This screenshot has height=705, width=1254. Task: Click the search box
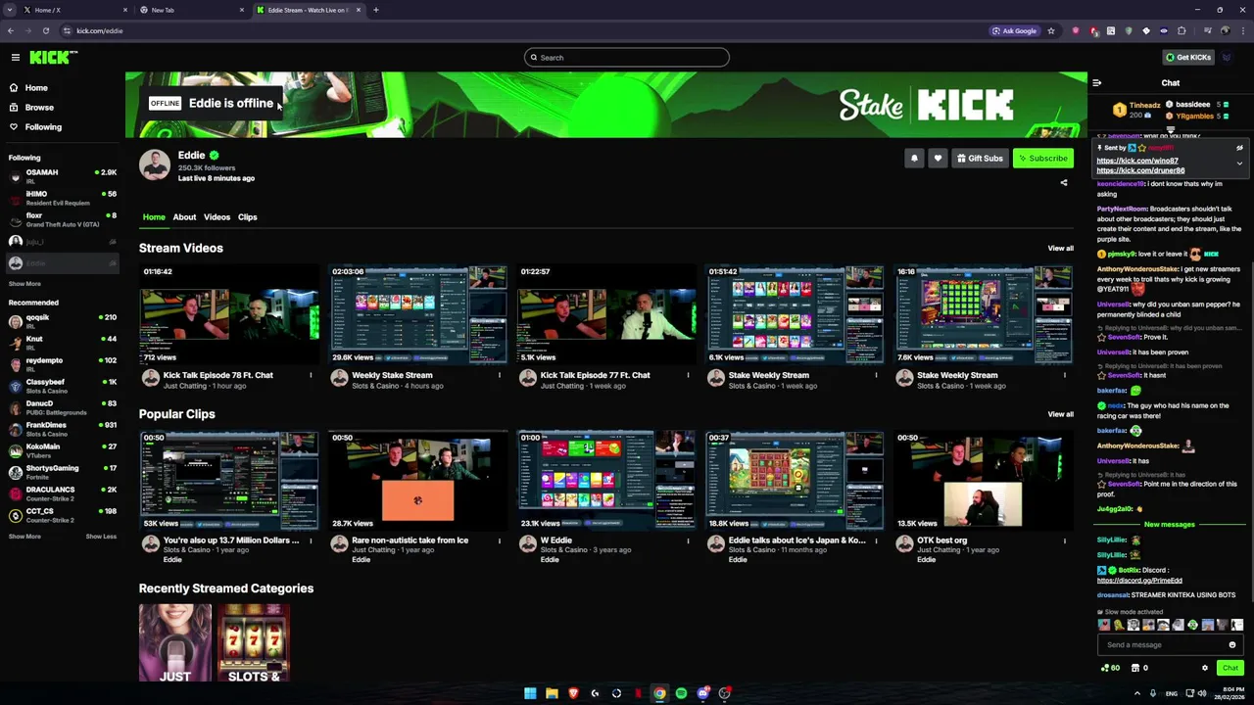pos(627,58)
